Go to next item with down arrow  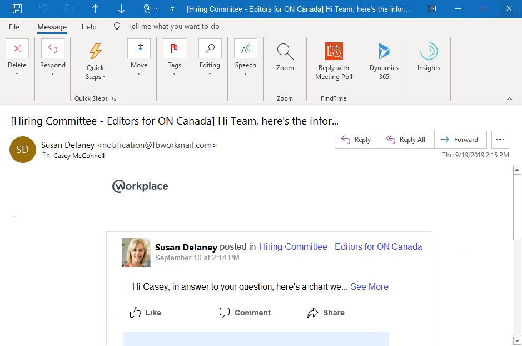121,9
